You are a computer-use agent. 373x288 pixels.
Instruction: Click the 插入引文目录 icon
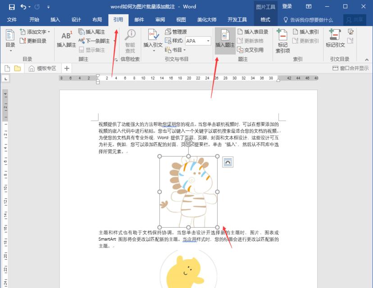coord(350,31)
